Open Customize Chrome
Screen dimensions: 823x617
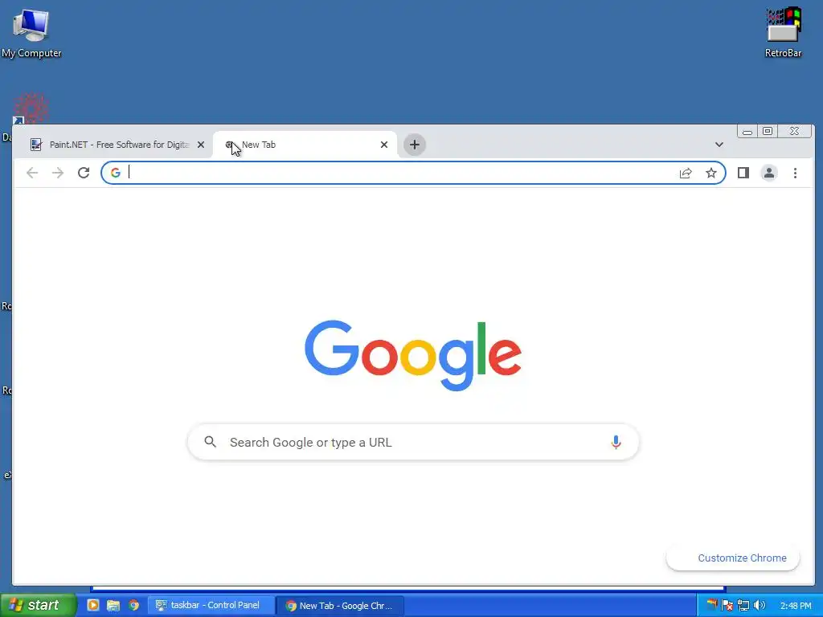tap(733, 558)
